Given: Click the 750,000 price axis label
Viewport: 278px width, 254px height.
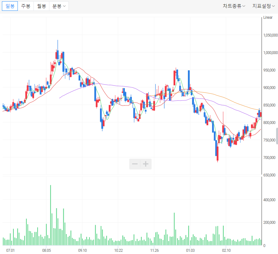Looking at the screenshot, I should 269,140.
